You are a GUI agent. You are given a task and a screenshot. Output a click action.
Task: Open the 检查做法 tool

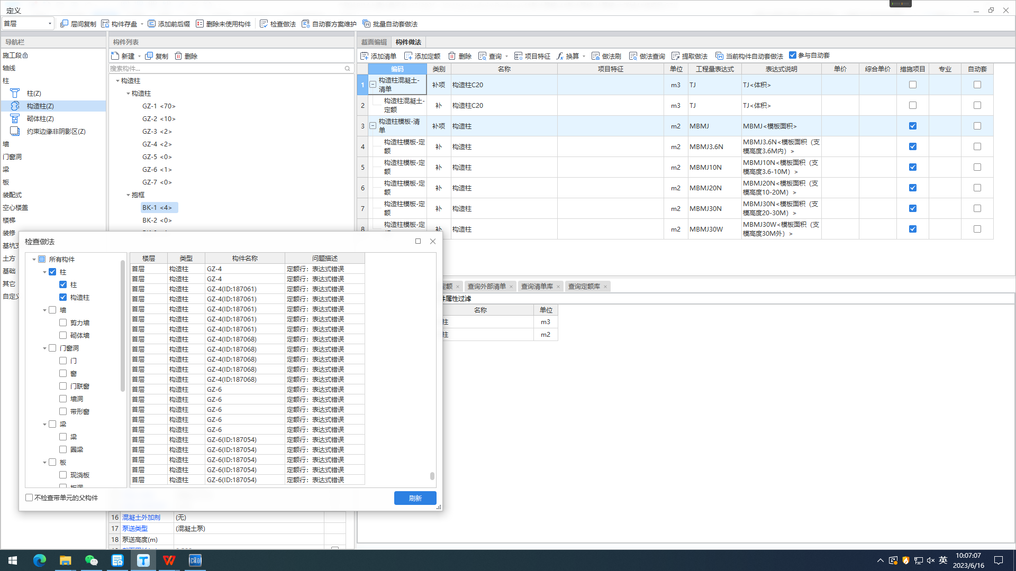click(278, 24)
